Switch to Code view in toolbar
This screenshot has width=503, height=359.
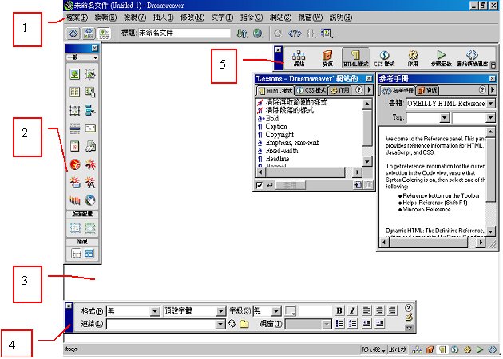tap(73, 34)
